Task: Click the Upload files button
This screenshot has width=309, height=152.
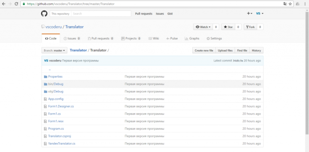Action: (225, 50)
